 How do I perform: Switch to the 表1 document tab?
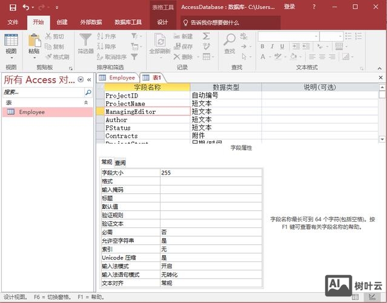(152, 78)
